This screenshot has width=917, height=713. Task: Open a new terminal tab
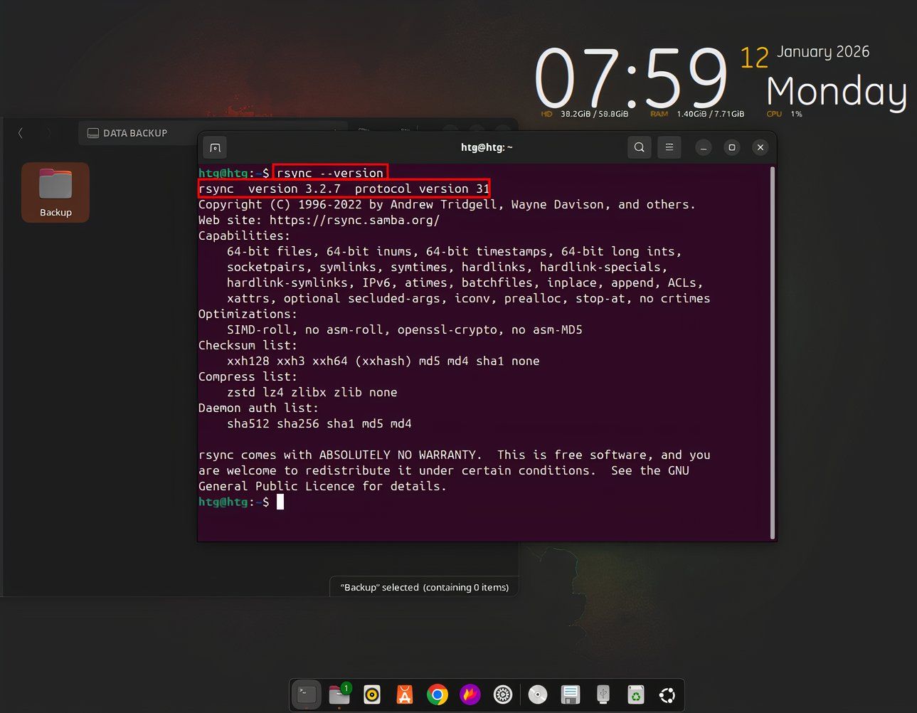tap(214, 147)
